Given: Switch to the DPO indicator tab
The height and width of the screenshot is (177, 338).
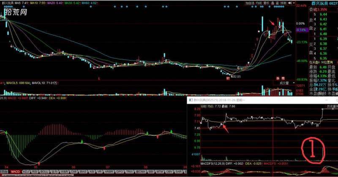Looking at the screenshot, I should [120, 172].
